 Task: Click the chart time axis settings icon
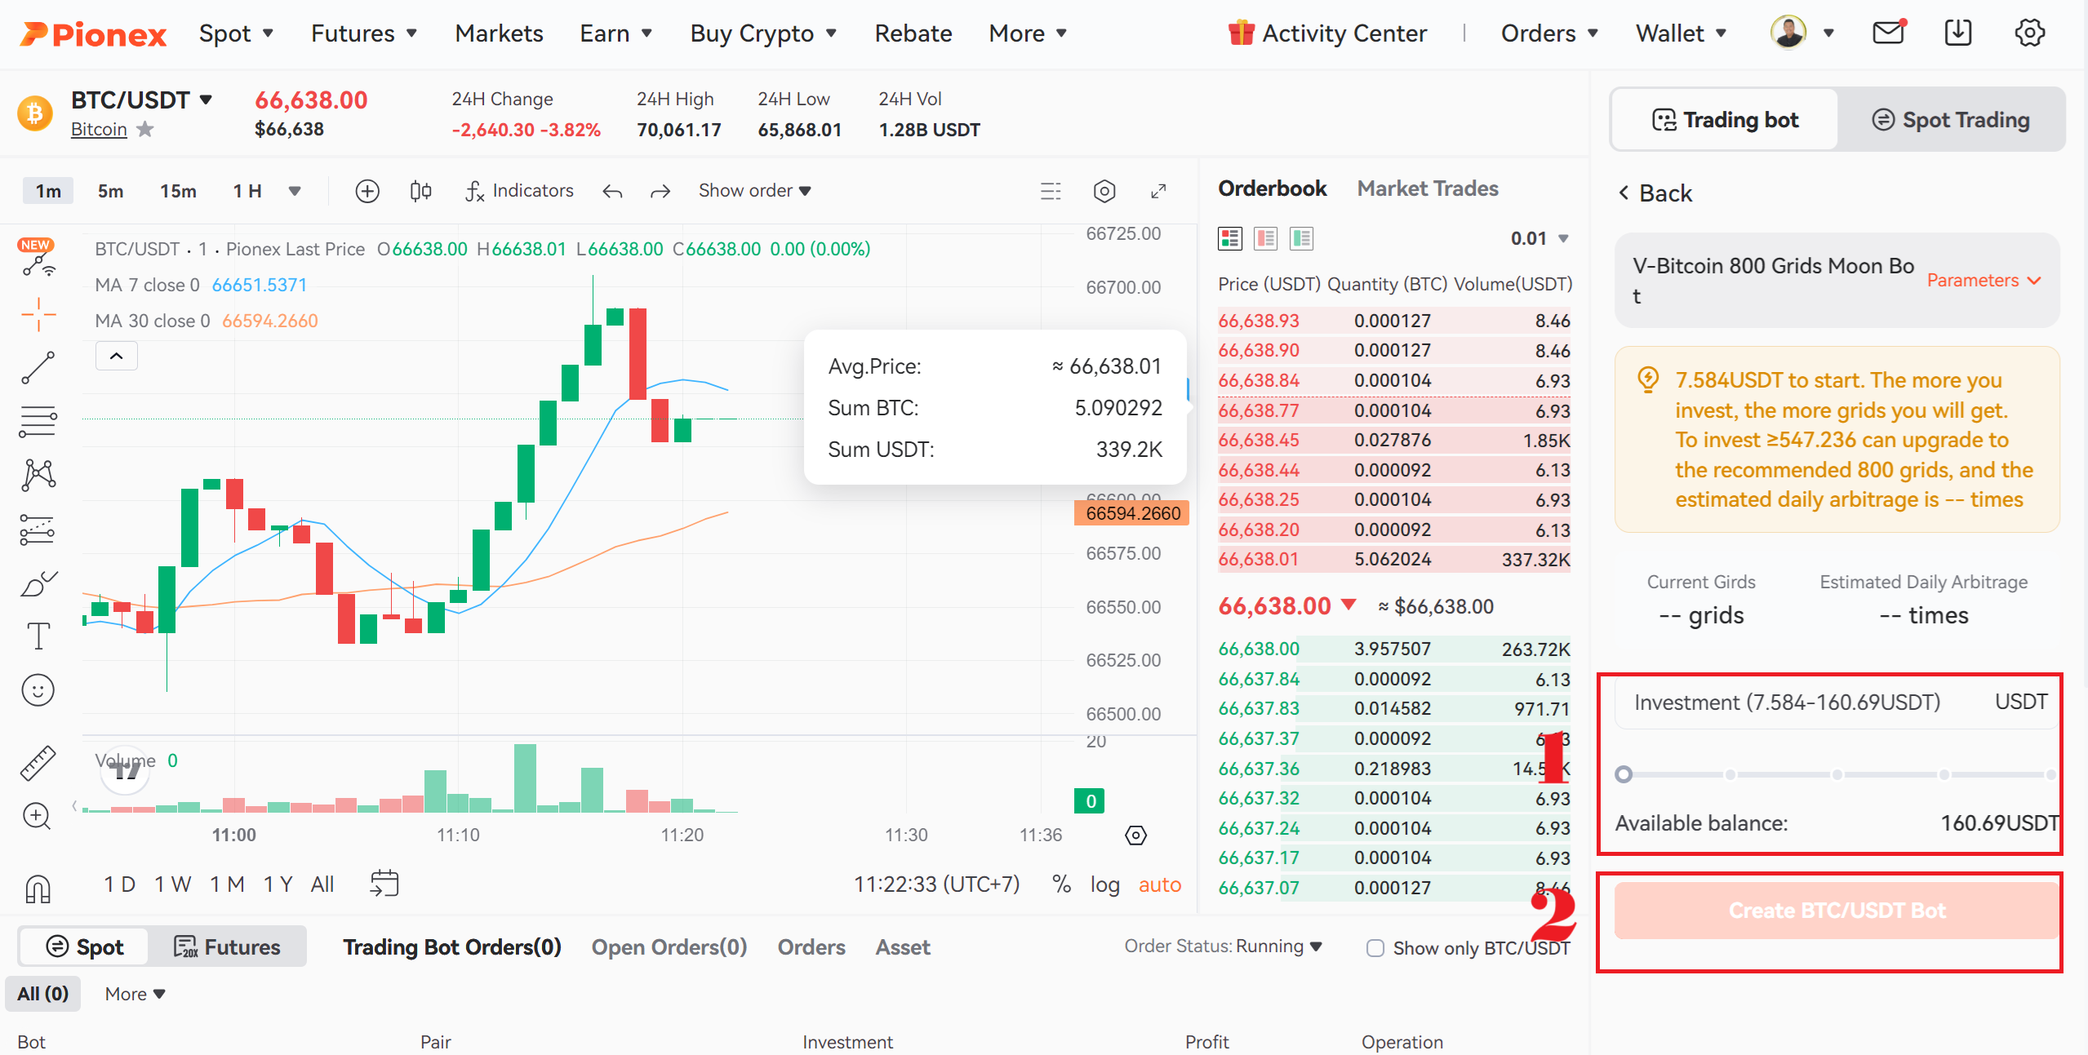point(1135,836)
